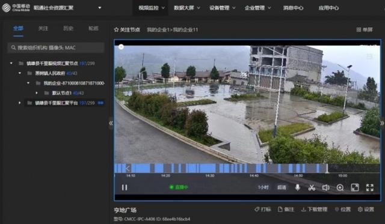Go to 消息中心 message center
The image size is (385, 224).
pos(293,8)
